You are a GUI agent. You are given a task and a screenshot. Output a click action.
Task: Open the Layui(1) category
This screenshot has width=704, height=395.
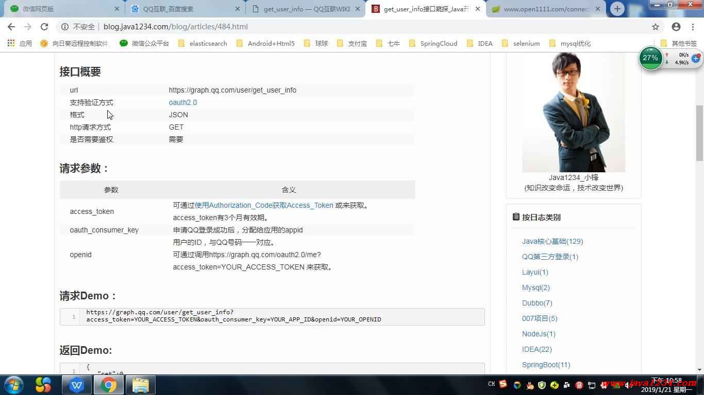(535, 272)
